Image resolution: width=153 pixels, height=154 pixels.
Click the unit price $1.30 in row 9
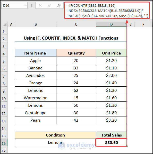pyautogui.click(x=111, y=90)
